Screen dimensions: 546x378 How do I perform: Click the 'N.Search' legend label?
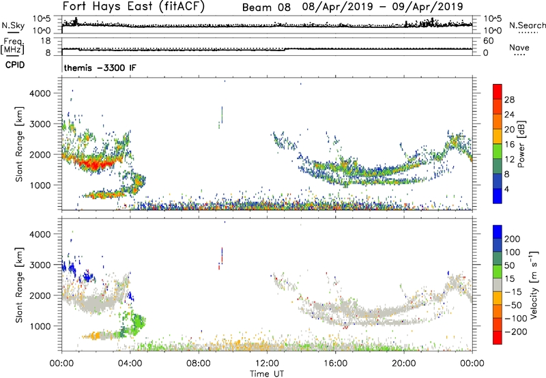527,25
